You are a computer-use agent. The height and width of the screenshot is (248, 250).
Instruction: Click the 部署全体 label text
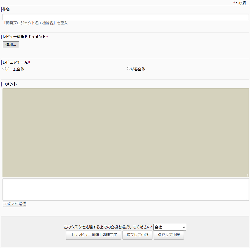pyautogui.click(x=138, y=69)
